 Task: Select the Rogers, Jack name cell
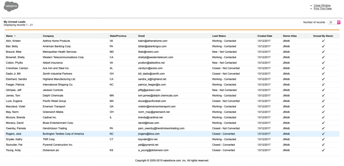(14, 134)
